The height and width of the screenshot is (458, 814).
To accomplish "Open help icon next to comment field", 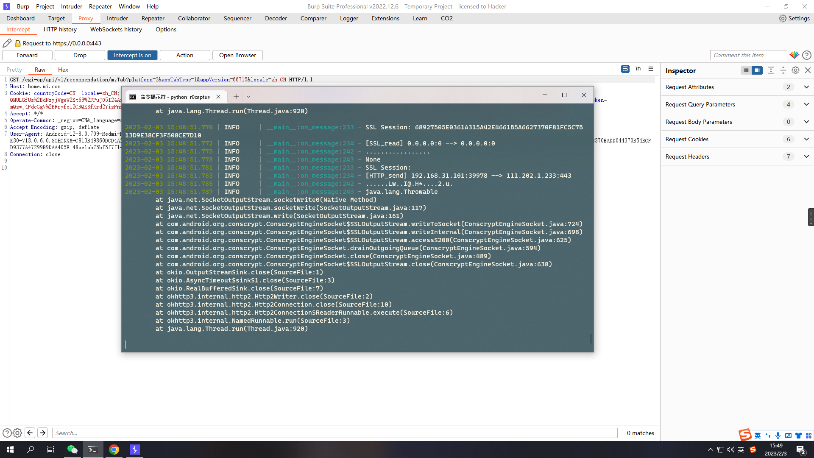I will pos(807,55).
